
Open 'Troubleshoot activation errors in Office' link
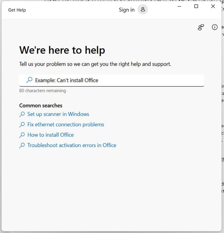(72, 145)
